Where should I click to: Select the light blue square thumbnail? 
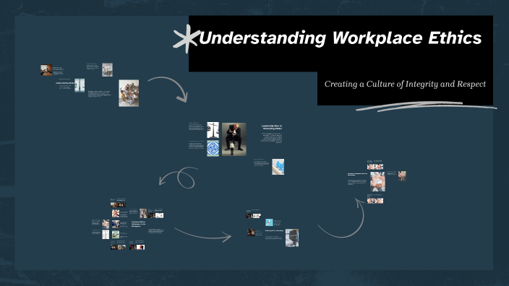(269, 222)
